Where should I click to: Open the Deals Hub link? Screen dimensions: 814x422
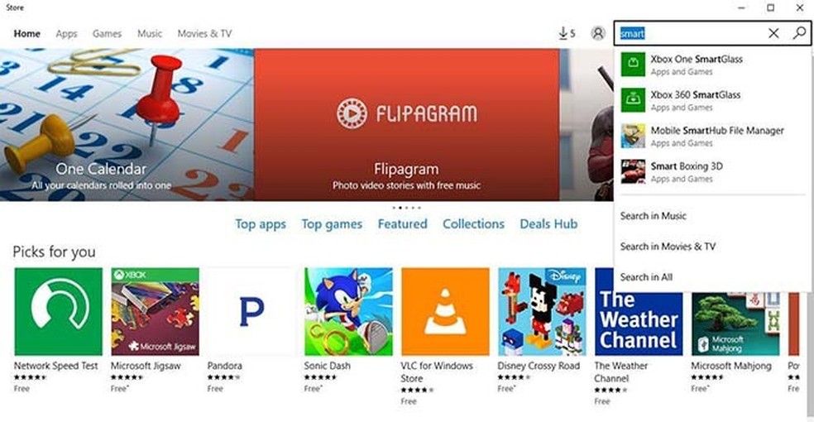(x=548, y=224)
